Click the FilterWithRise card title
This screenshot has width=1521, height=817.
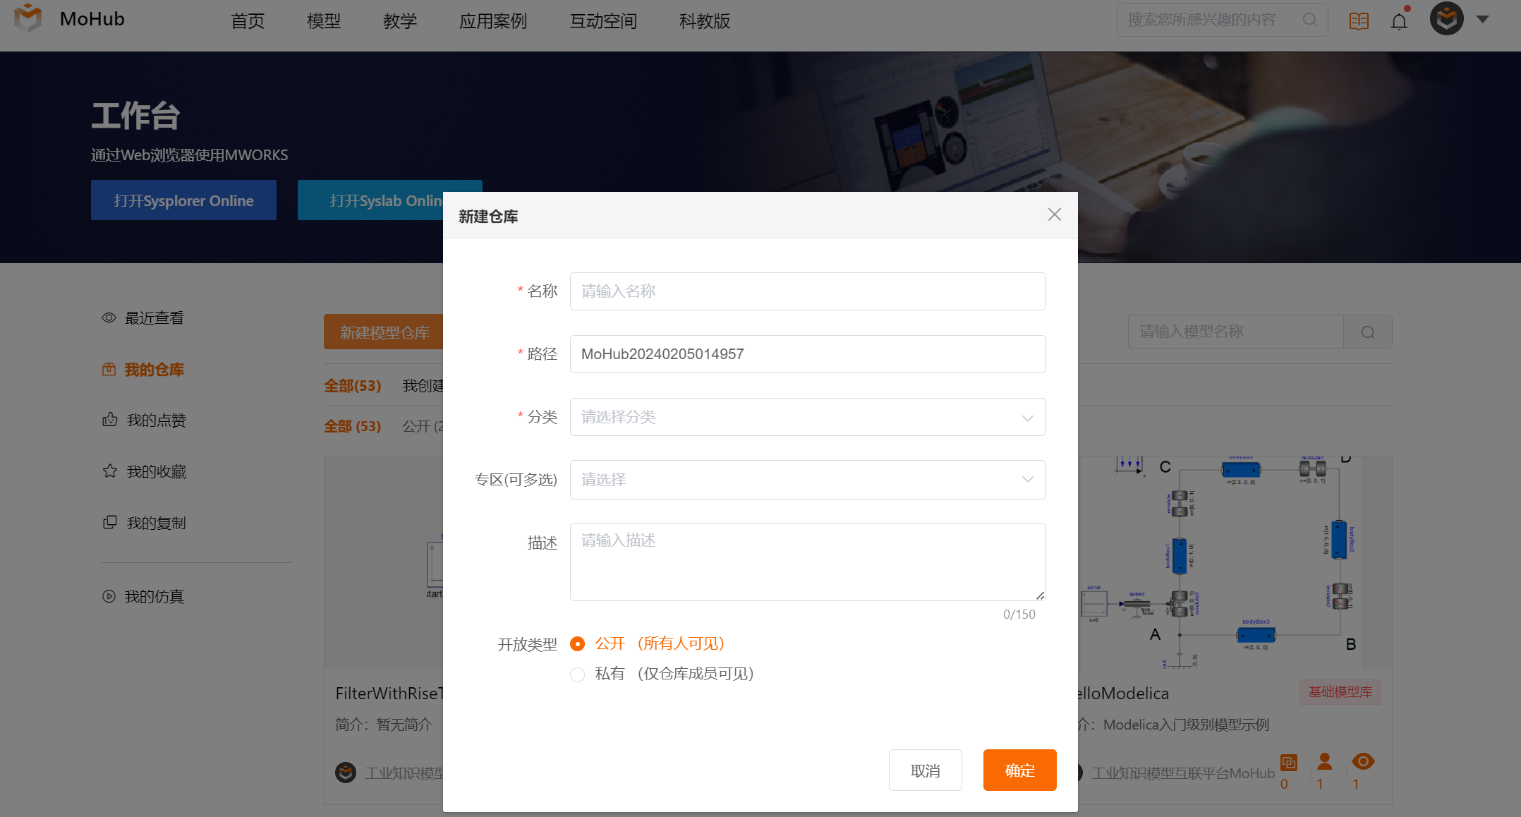(x=389, y=694)
